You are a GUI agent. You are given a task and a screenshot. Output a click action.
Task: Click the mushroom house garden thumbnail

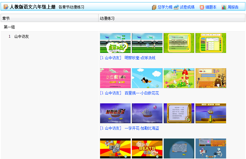[179, 78]
